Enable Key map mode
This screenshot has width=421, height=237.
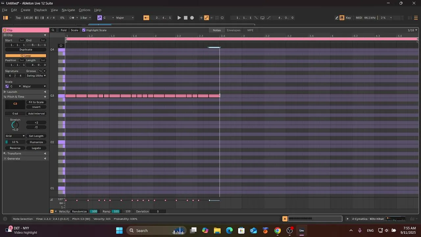(348, 18)
